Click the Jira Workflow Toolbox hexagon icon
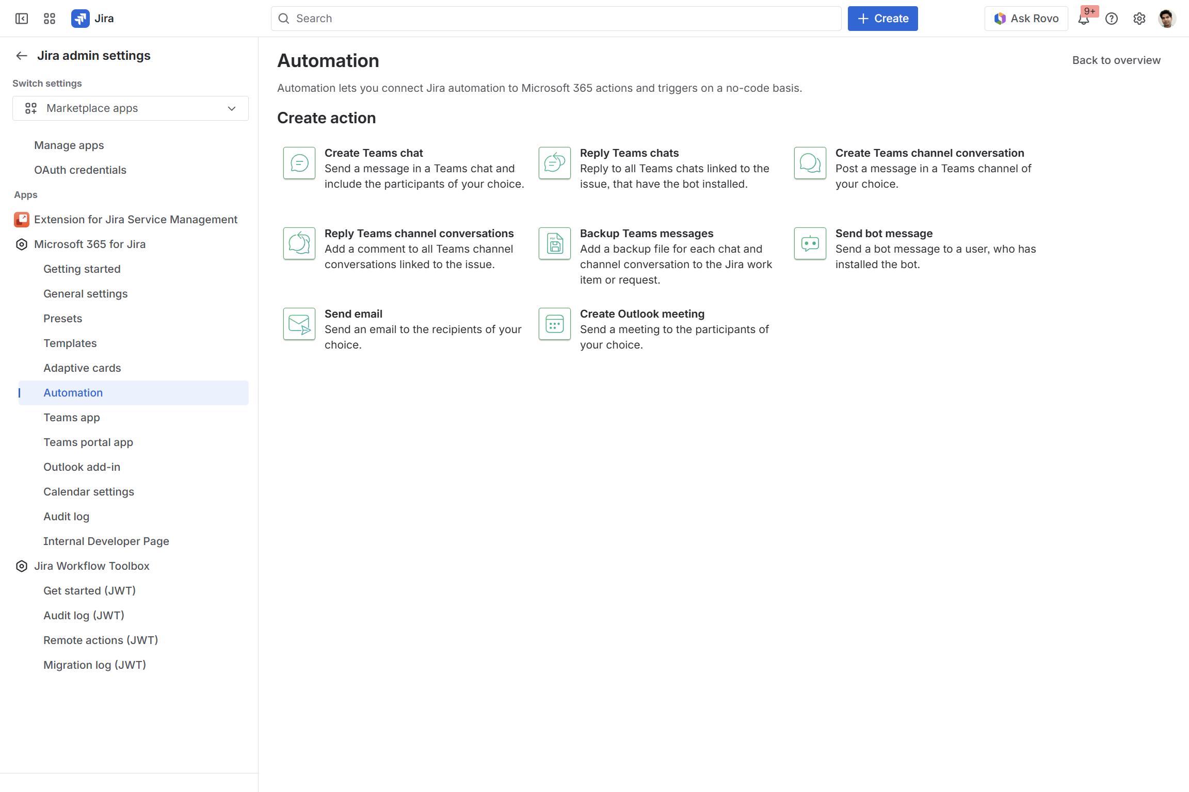Image resolution: width=1189 pixels, height=792 pixels. pos(22,566)
